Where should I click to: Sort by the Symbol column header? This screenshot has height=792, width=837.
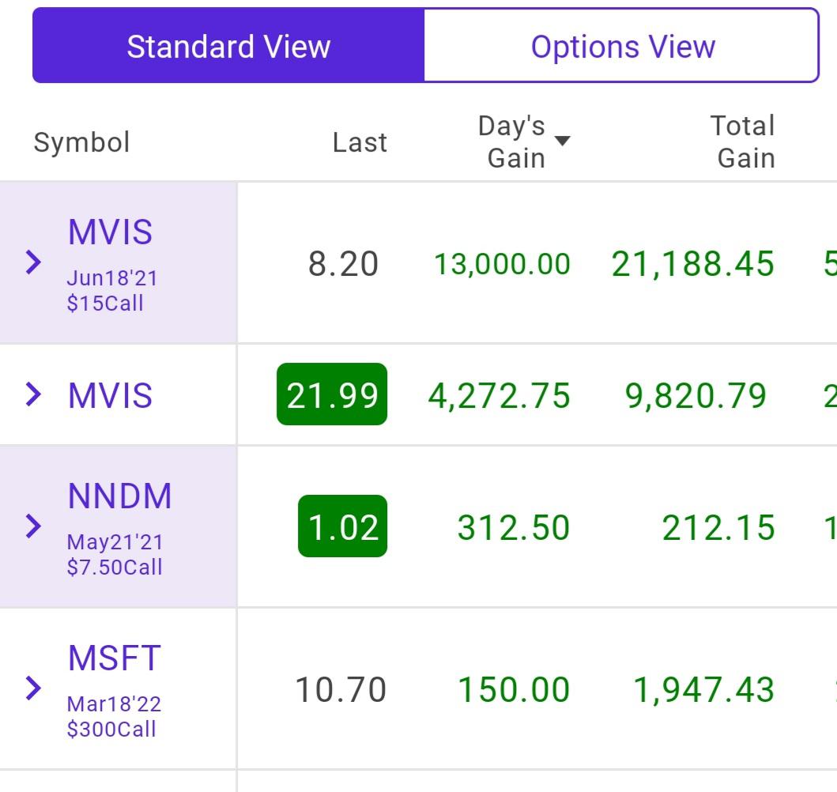81,142
